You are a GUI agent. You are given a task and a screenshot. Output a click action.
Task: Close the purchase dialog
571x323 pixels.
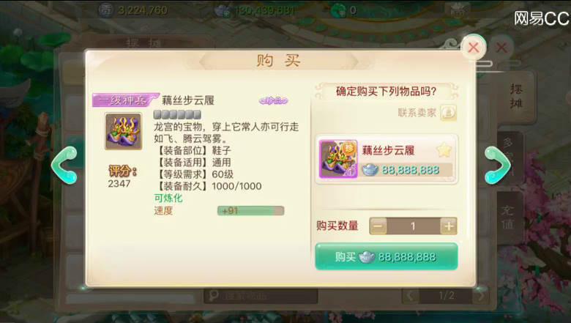473,47
